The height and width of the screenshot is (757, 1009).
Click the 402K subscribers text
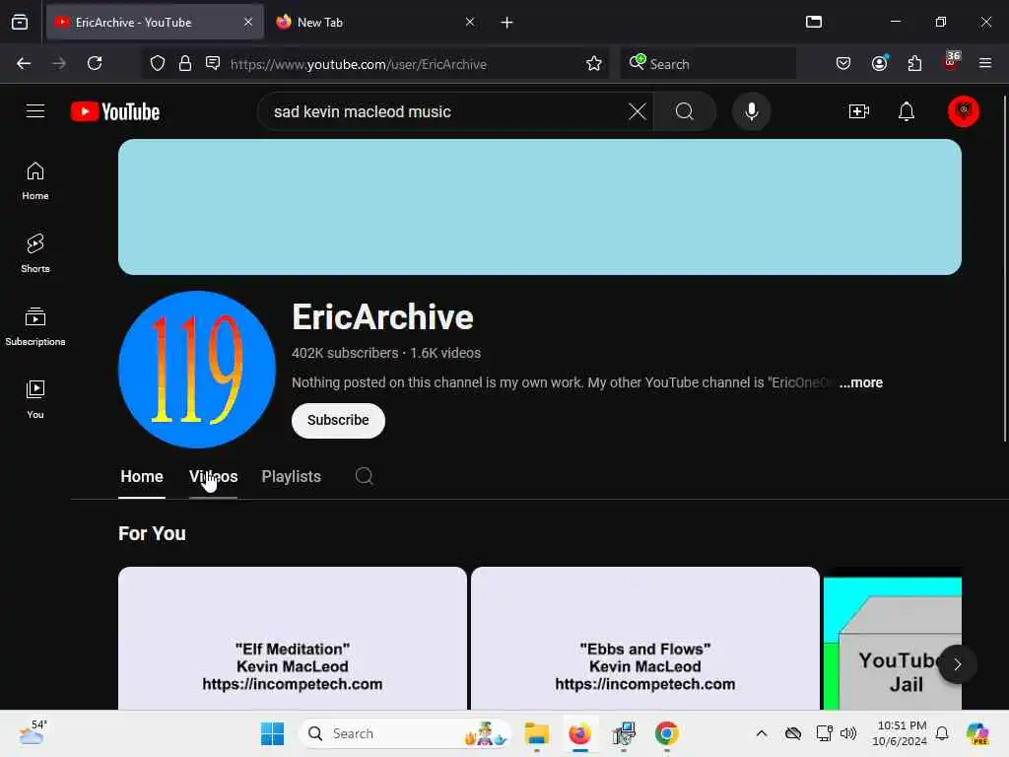pos(345,353)
